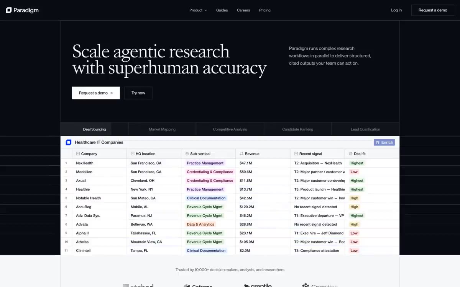
Task: Click AccuReg's No recent signal detected cell
Action: [x=317, y=207]
